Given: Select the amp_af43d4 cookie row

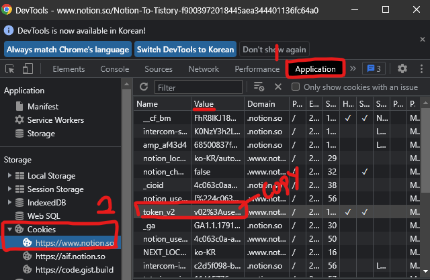Looking at the screenshot, I should [277, 144].
